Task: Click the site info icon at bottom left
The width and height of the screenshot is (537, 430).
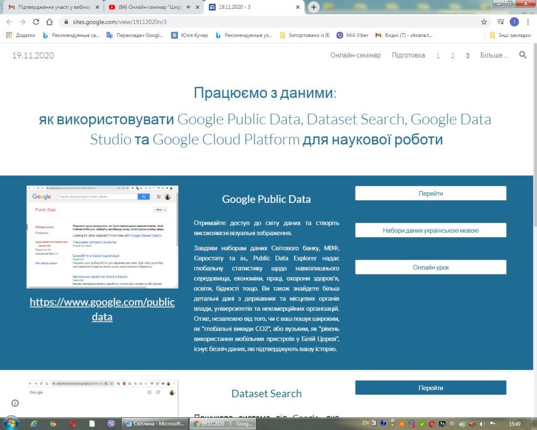Action: click(x=15, y=403)
